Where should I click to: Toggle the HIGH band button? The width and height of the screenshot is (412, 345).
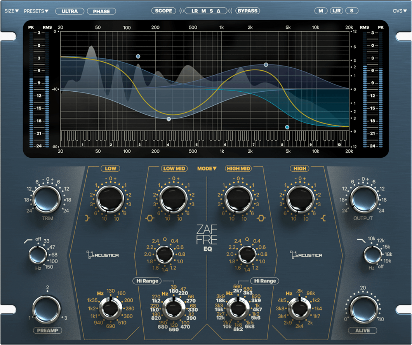tap(300, 169)
